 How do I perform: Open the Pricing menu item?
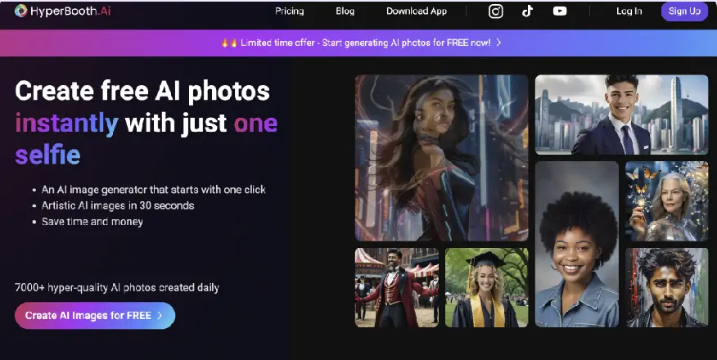click(x=290, y=11)
